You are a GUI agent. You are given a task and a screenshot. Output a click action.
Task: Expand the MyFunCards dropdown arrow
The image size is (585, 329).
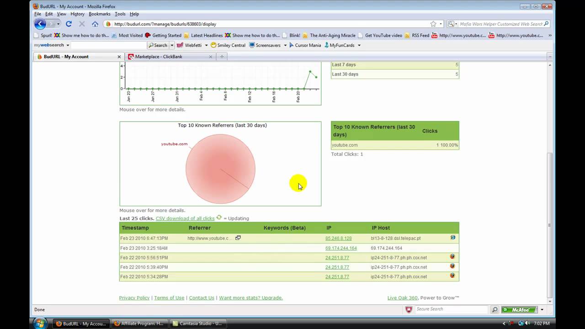[359, 45]
